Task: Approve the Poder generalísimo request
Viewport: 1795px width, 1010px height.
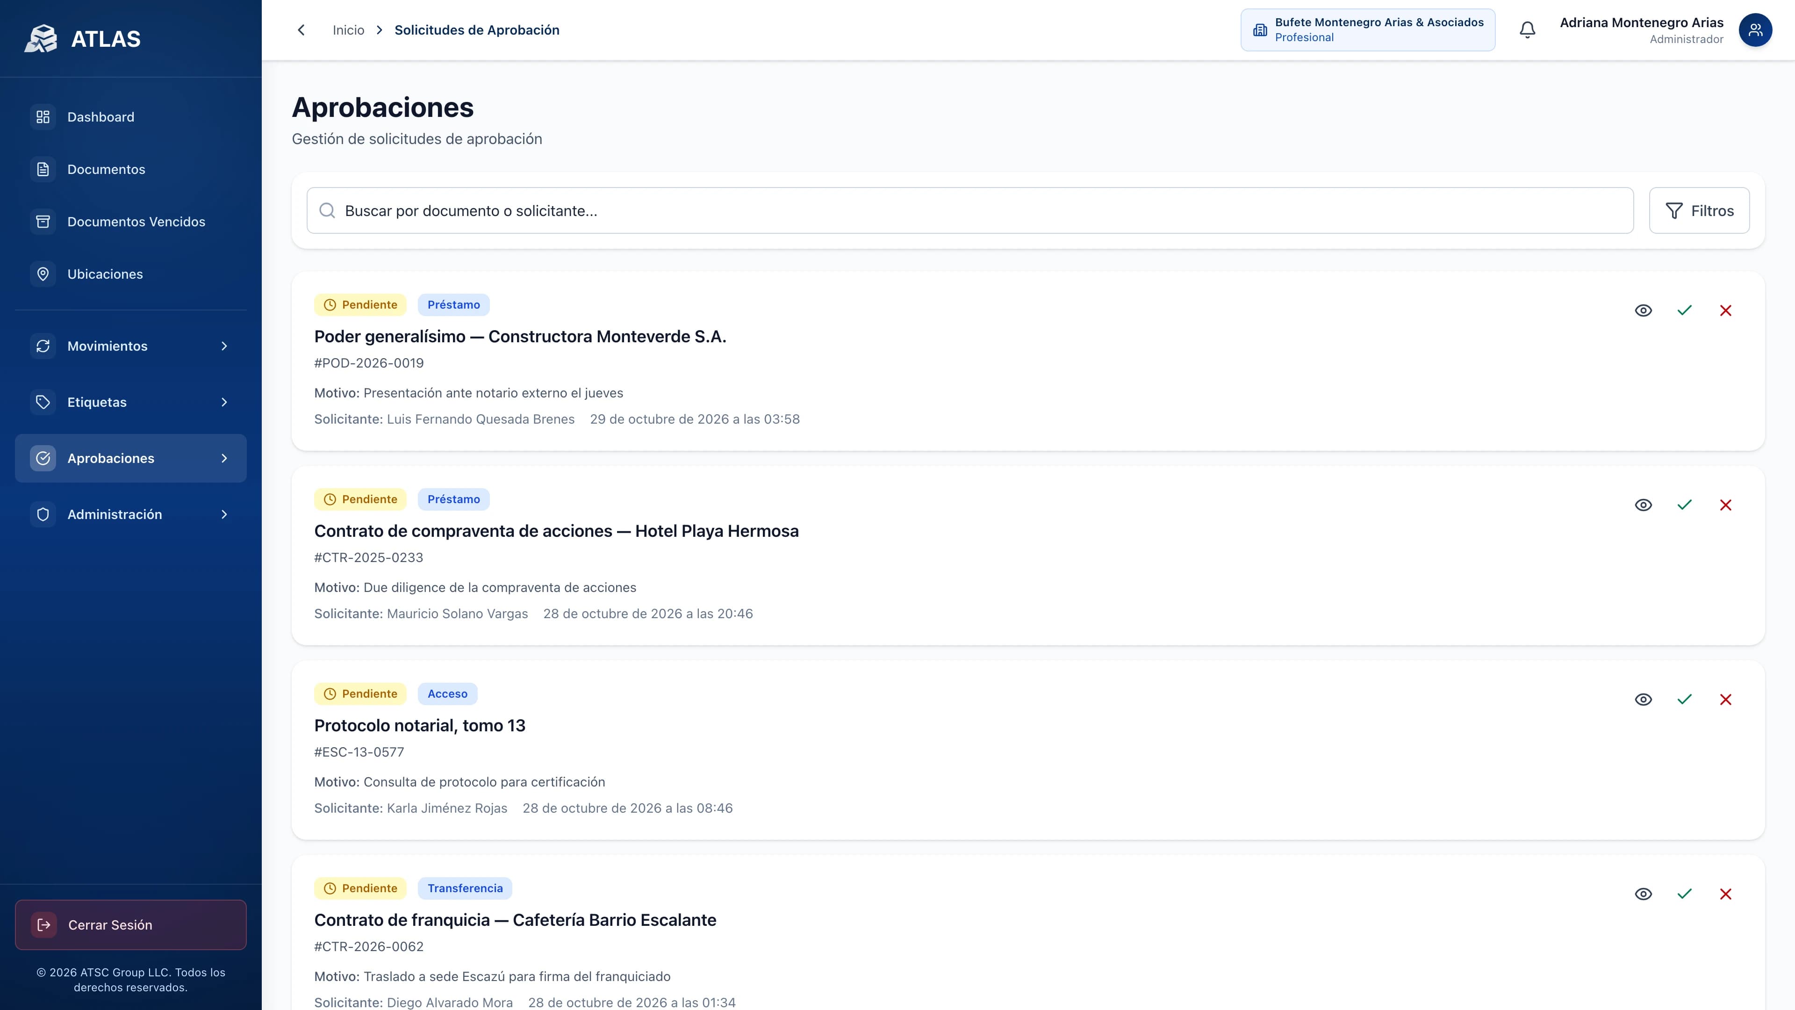Action: coord(1684,311)
